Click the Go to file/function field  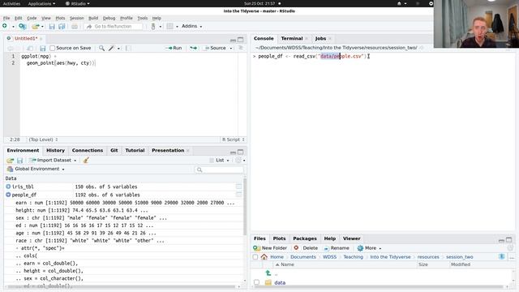(114, 26)
